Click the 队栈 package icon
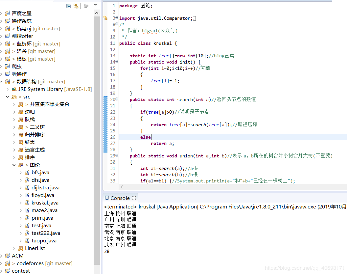Screen dimensions: 347x274 (21, 120)
